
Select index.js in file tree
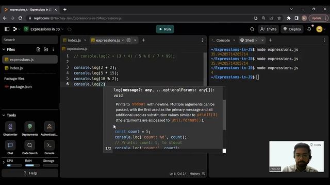pos(30,68)
